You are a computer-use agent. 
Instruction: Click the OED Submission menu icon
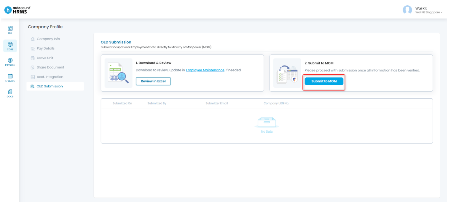(x=33, y=86)
